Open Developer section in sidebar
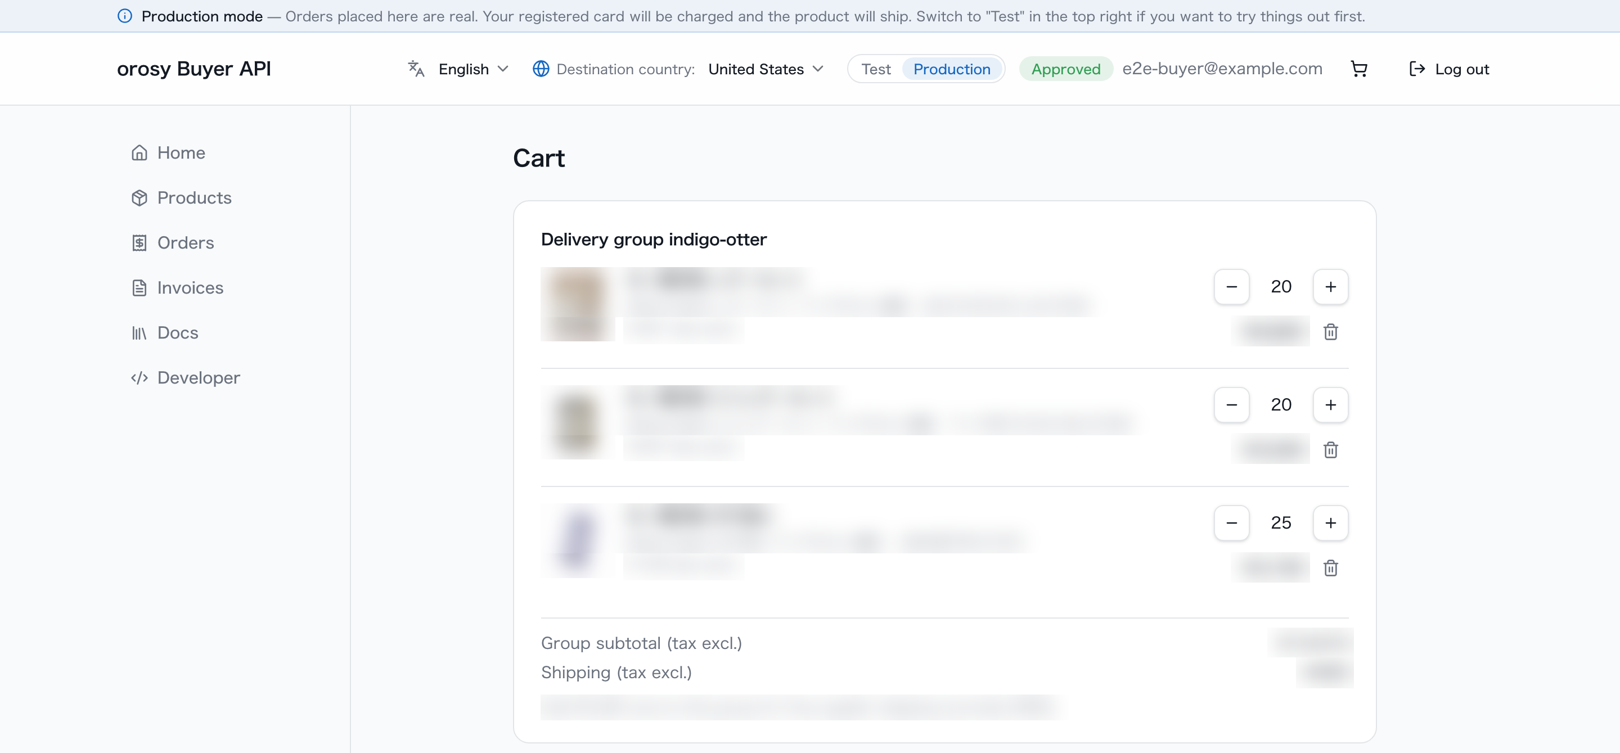 click(185, 377)
